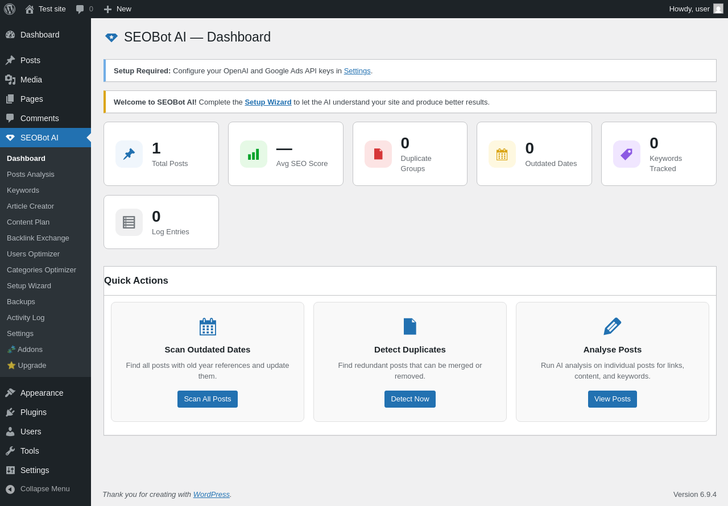Viewport: 728px width, 506px height.
Task: Click the Log Entries list icon
Action: (129, 222)
